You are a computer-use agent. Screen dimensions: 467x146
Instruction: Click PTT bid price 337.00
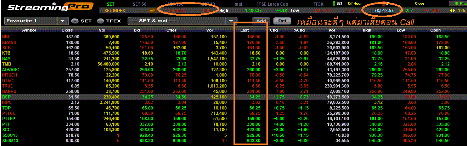pyautogui.click(x=146, y=124)
